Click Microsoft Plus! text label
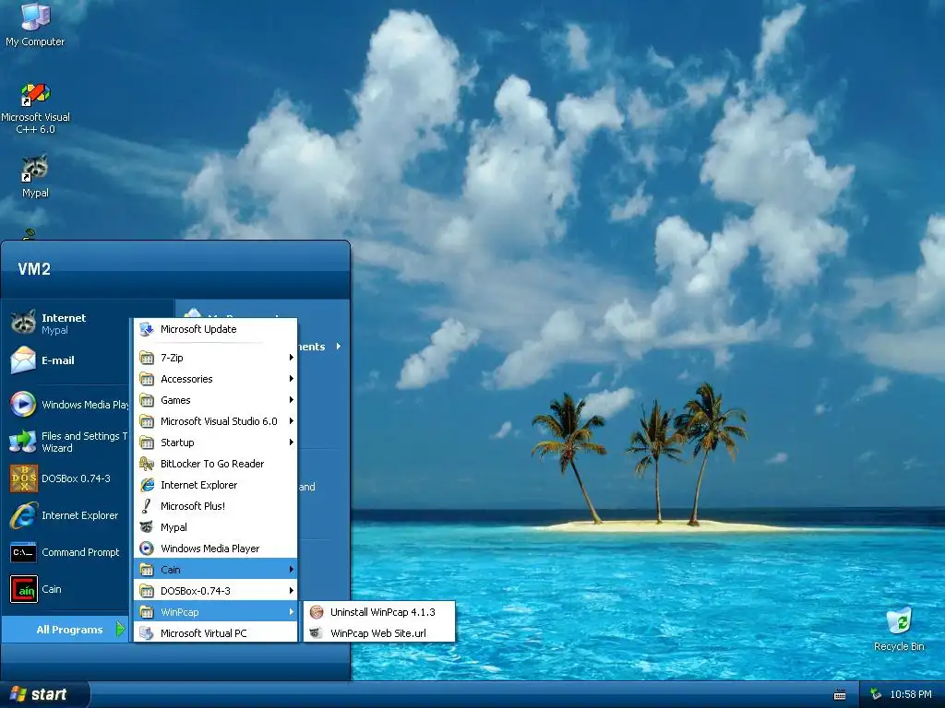 tap(192, 506)
